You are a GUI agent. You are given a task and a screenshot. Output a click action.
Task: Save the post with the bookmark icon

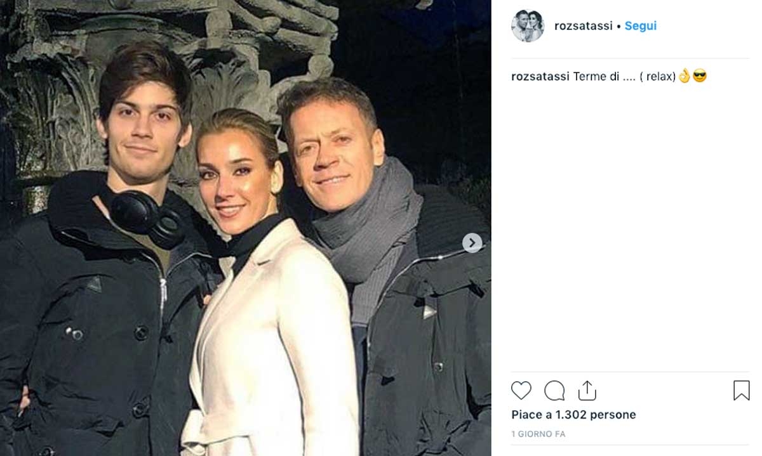741,390
